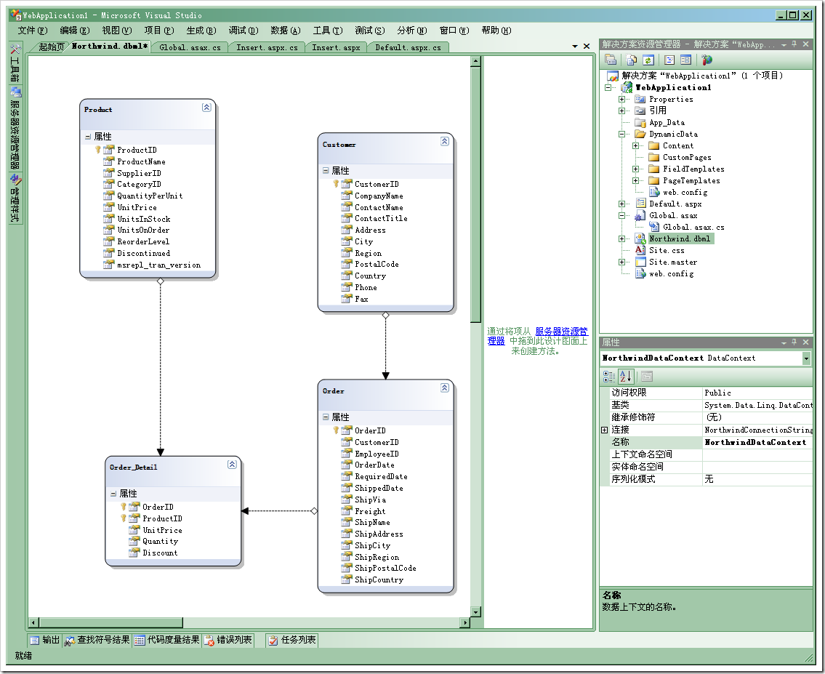Screen dimensions: 825x674
Task: Expand 连接 property row in Properties grid
Action: click(605, 430)
